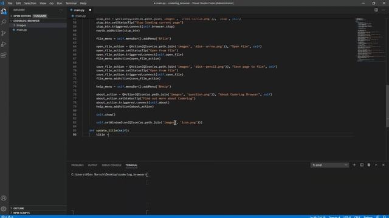Click on line 81 self.show()

[106, 114]
